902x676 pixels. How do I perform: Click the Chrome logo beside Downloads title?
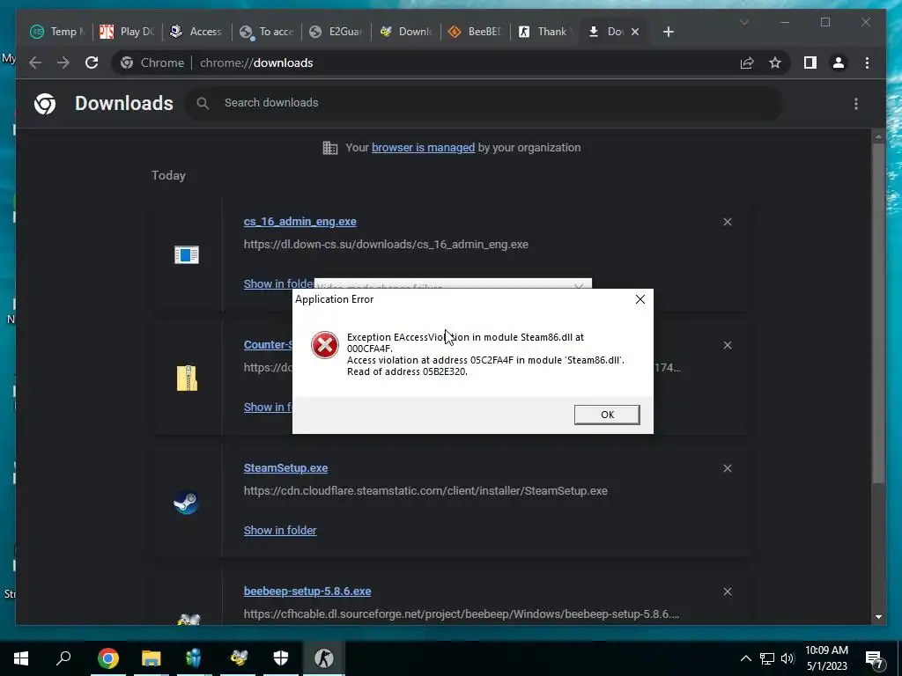coord(45,104)
